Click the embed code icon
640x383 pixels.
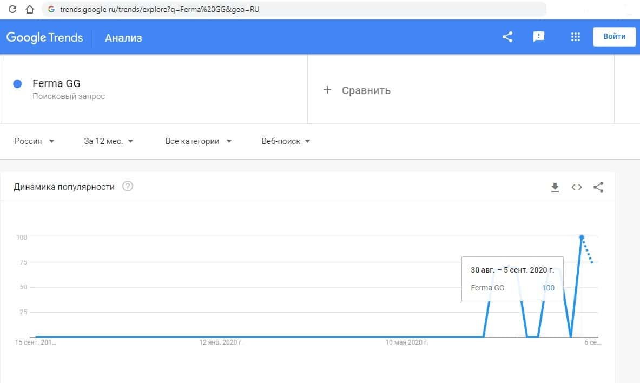(577, 187)
